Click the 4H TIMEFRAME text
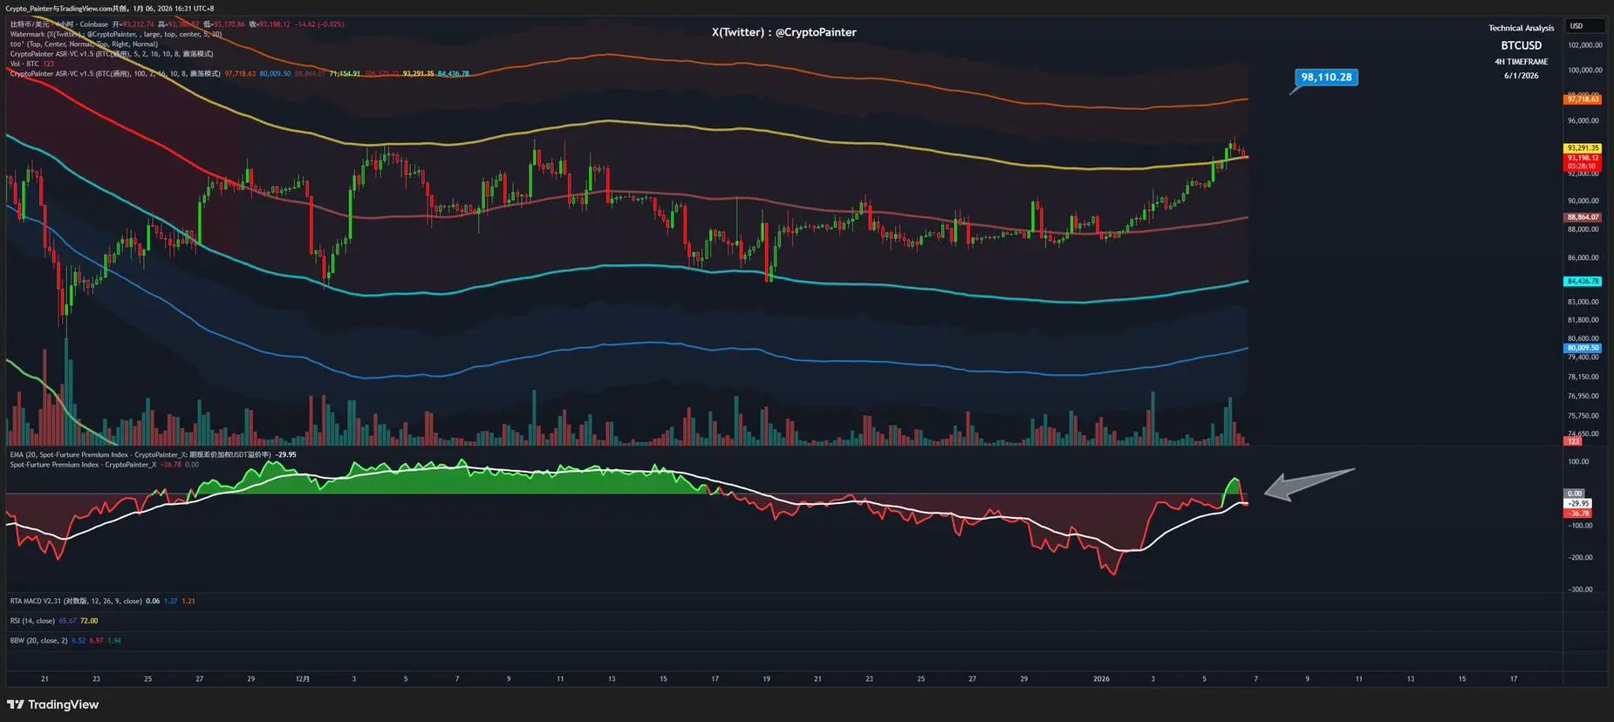Image resolution: width=1614 pixels, height=722 pixels. 1521,62
